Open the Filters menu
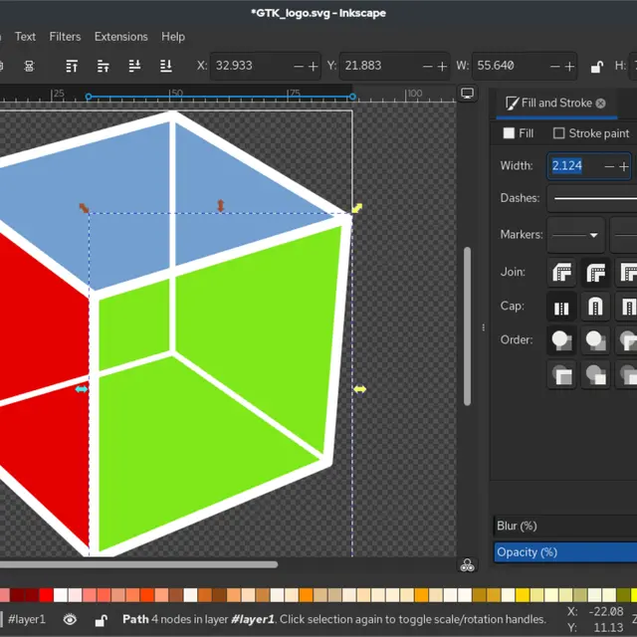 (65, 36)
